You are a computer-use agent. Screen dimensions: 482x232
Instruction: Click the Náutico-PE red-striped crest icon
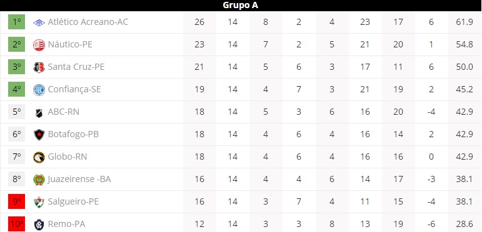click(39, 45)
